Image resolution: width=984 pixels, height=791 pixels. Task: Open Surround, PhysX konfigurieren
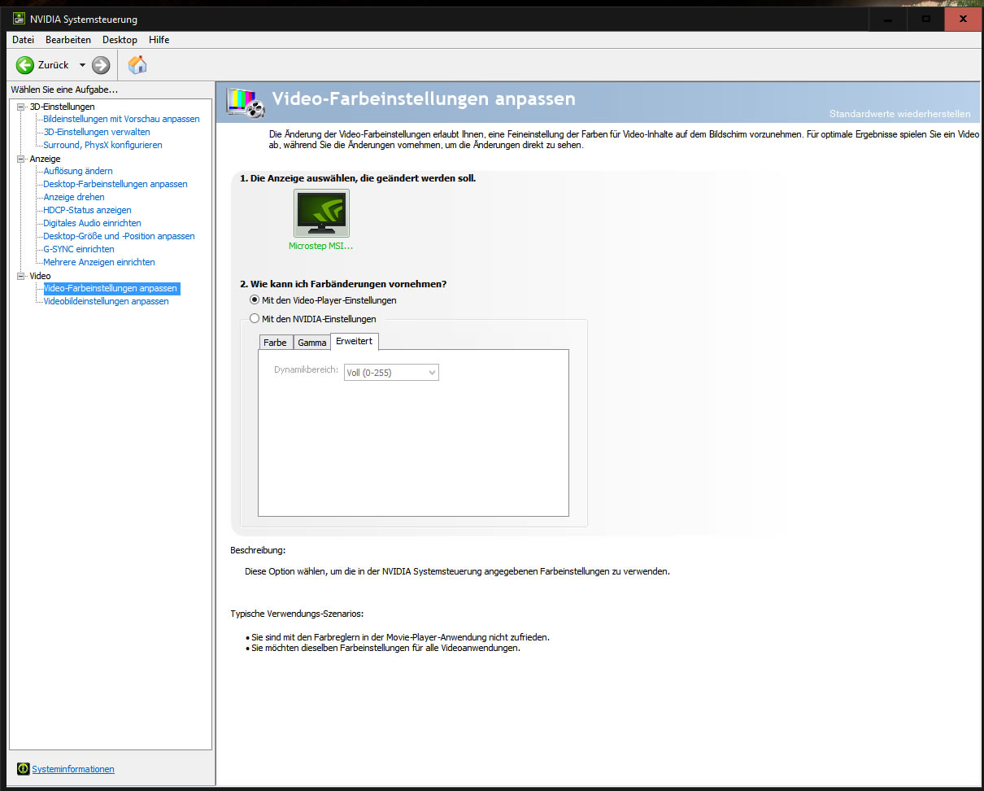102,145
